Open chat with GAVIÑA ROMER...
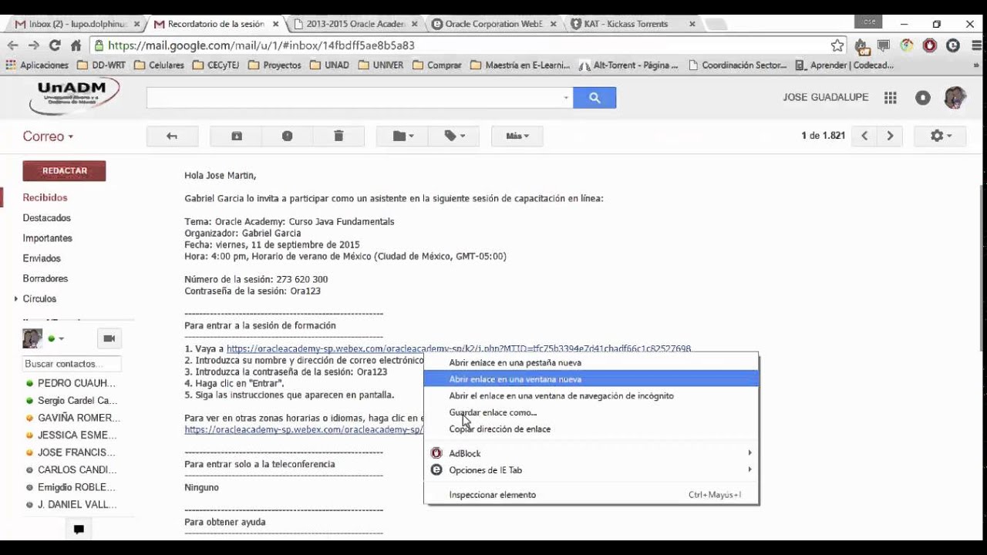 tap(71, 418)
